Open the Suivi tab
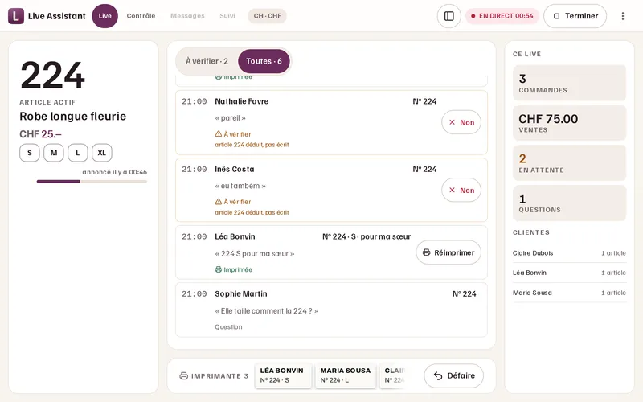Viewport: 643px width, 402px height. click(x=227, y=16)
